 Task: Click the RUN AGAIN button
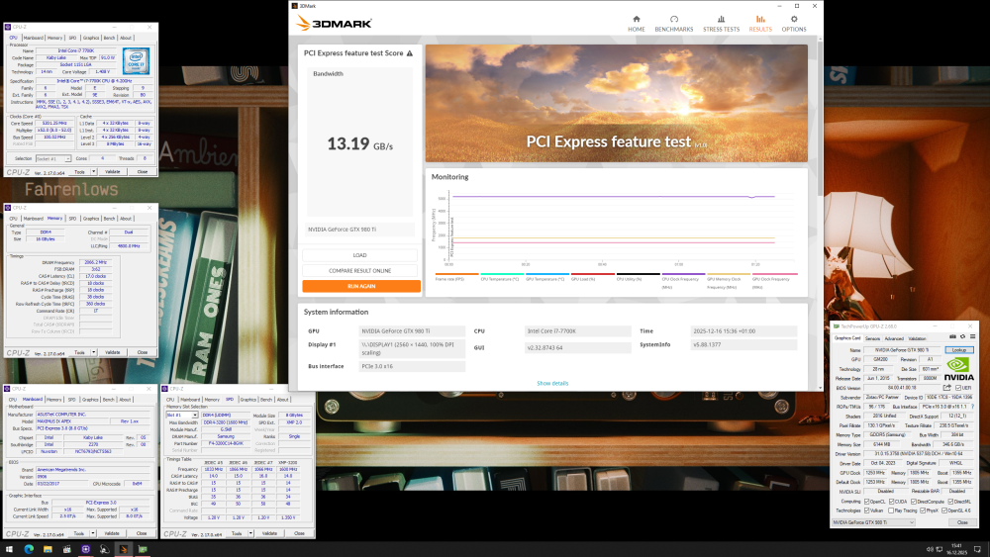coord(361,286)
